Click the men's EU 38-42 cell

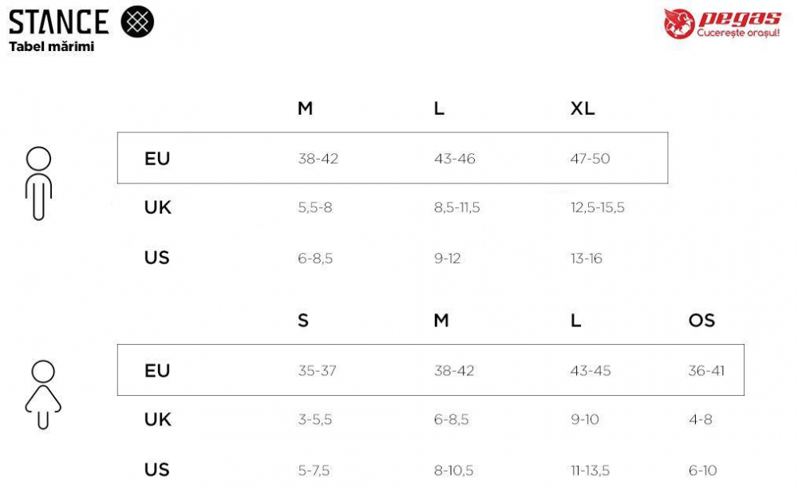click(318, 159)
